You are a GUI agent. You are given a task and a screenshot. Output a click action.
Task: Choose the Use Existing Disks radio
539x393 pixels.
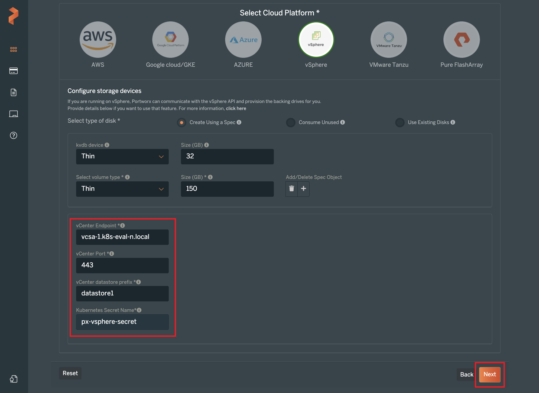coord(400,122)
